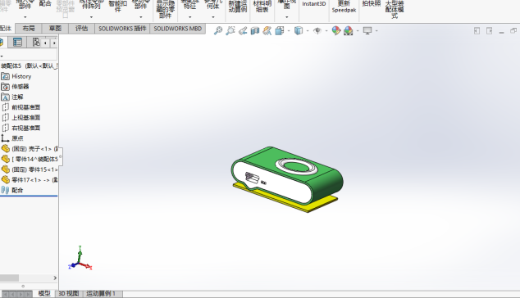This screenshot has height=298, width=520.
Task: Click the feature tree horizontal scrollbar right arrow
Action: pos(55,278)
